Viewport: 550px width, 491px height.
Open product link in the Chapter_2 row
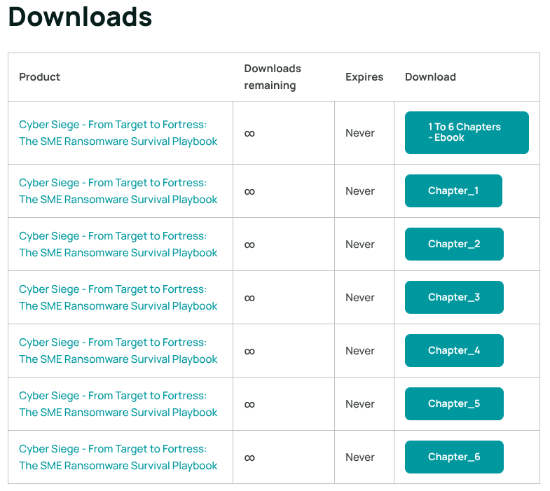tap(118, 244)
